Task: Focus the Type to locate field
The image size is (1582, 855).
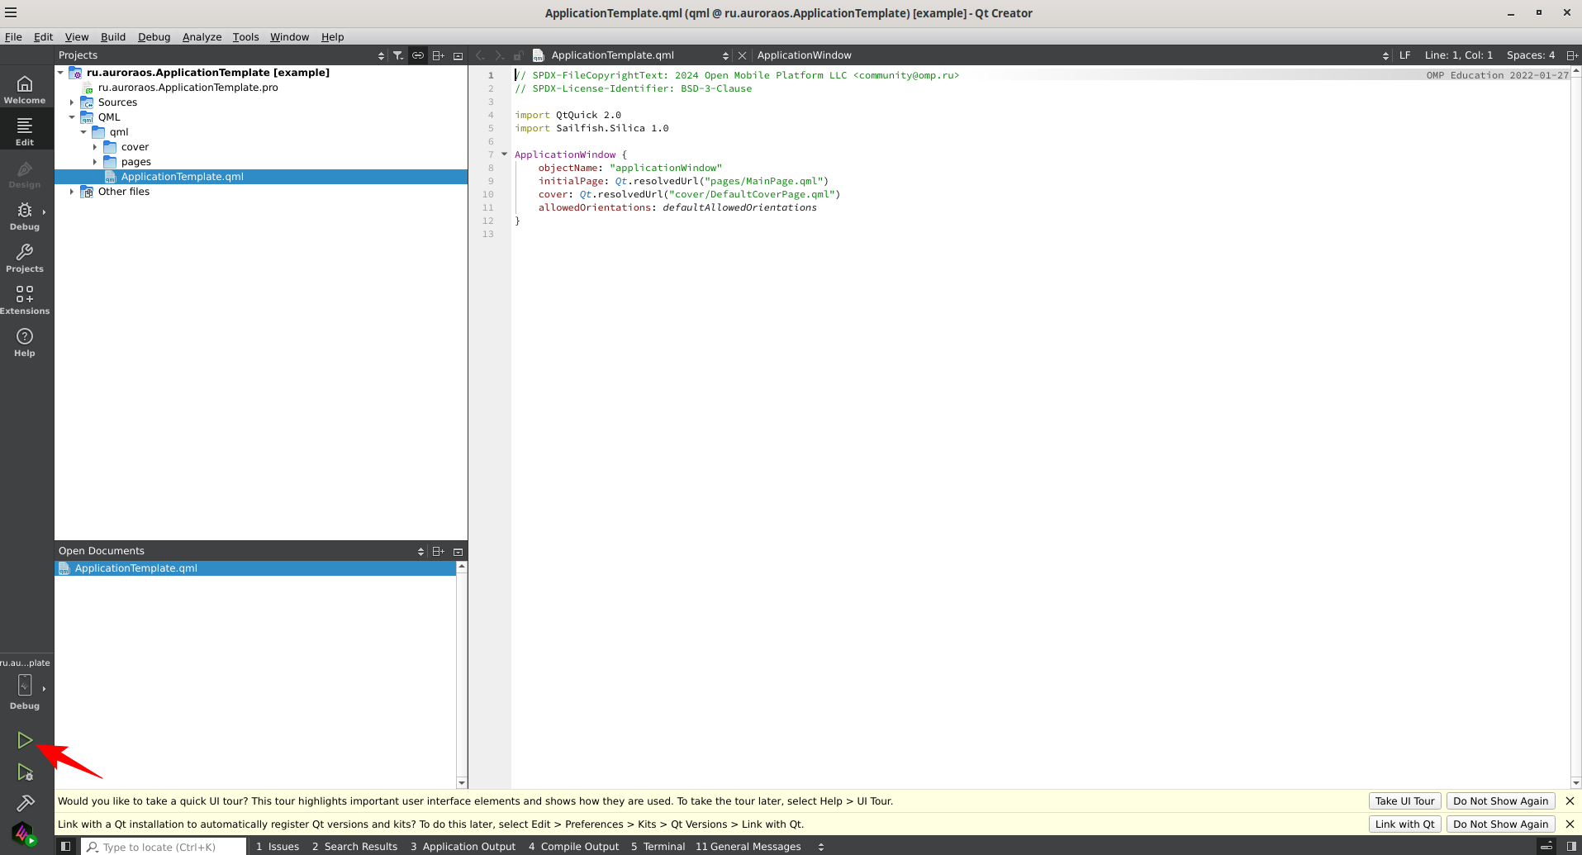Action: [x=164, y=846]
